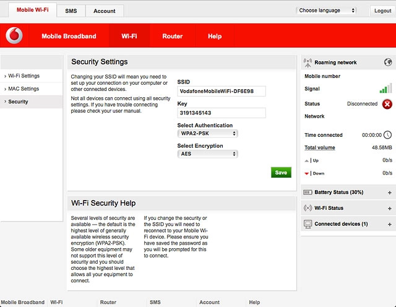
Task: Click the time connected clock icon
Action: pos(387,135)
